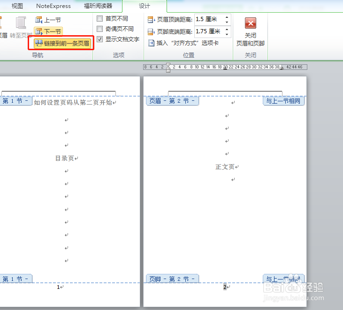343x310 pixels.
Task: Click the 页脚底端距离 icon
Action: click(151, 32)
